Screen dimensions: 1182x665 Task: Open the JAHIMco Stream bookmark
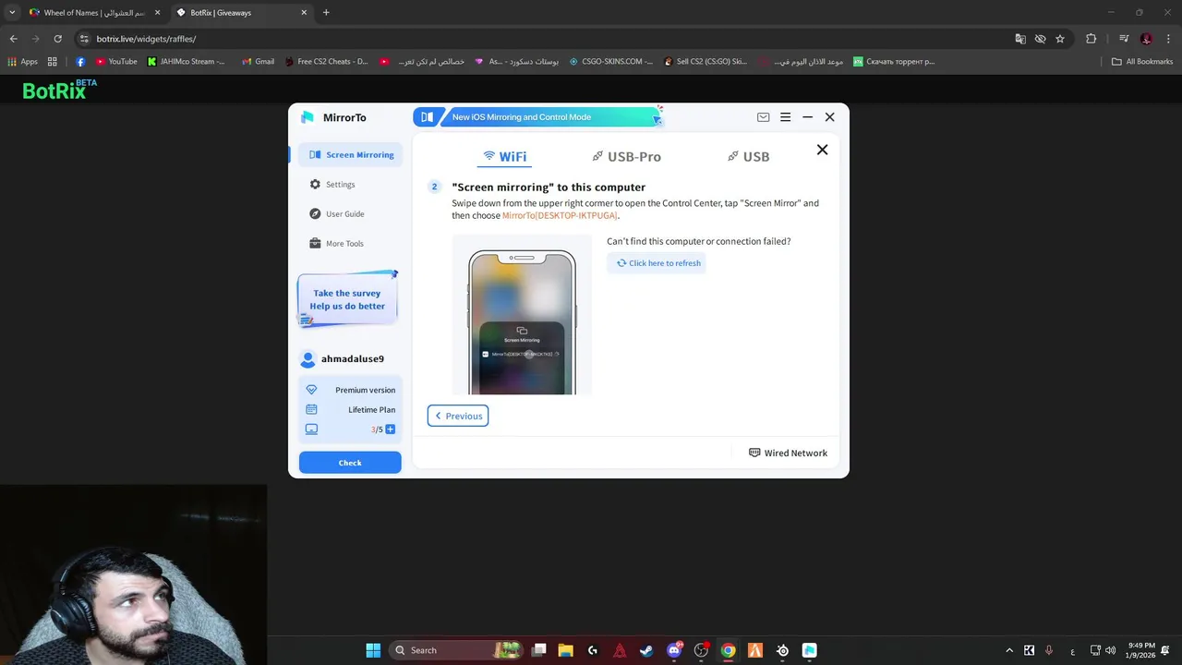point(186,62)
